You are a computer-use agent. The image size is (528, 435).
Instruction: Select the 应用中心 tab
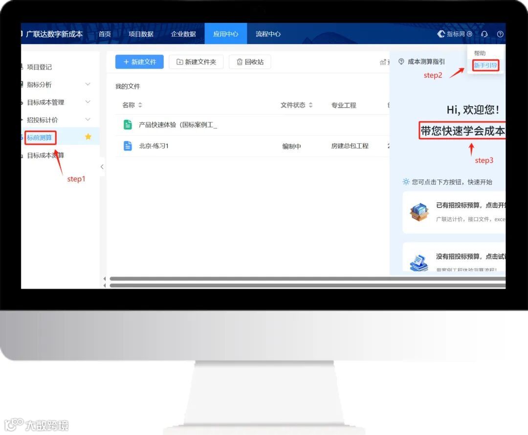[225, 34]
